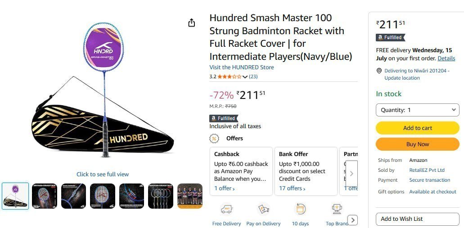The width and height of the screenshot is (464, 228).
Task: Click the Pay on Delivery icon
Action: (x=263, y=210)
